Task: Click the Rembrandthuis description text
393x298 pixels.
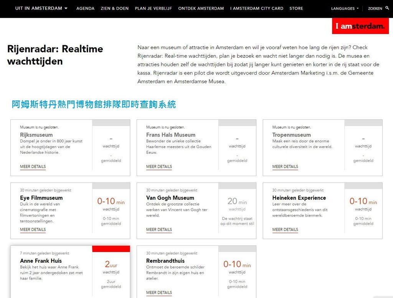Action: pos(175,273)
